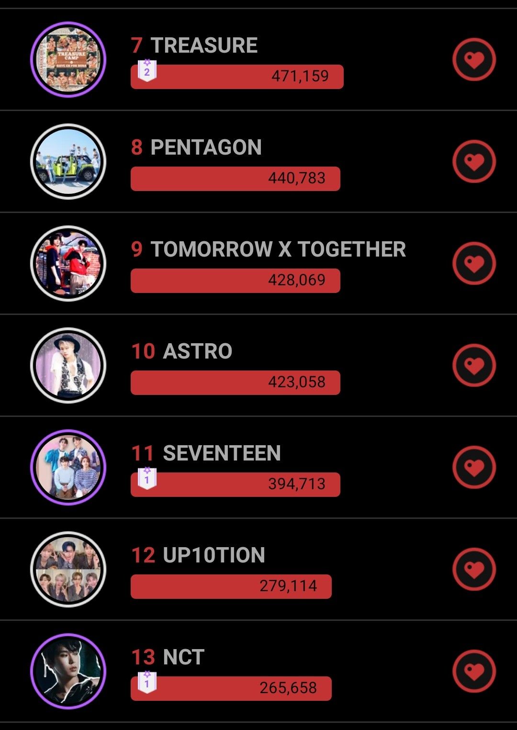Screen dimensions: 517x730
Task: Vote with PENTAGON's heart button
Action: [474, 162]
